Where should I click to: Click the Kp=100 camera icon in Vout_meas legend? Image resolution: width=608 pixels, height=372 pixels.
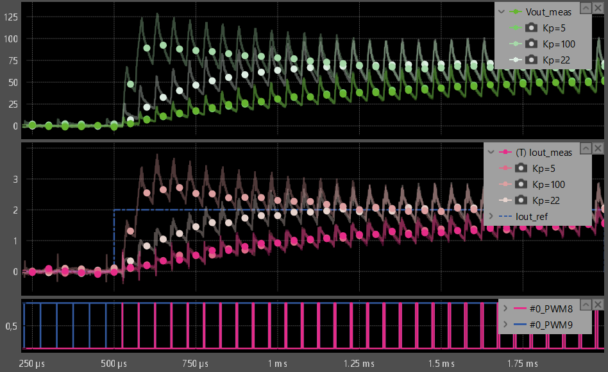click(x=531, y=44)
